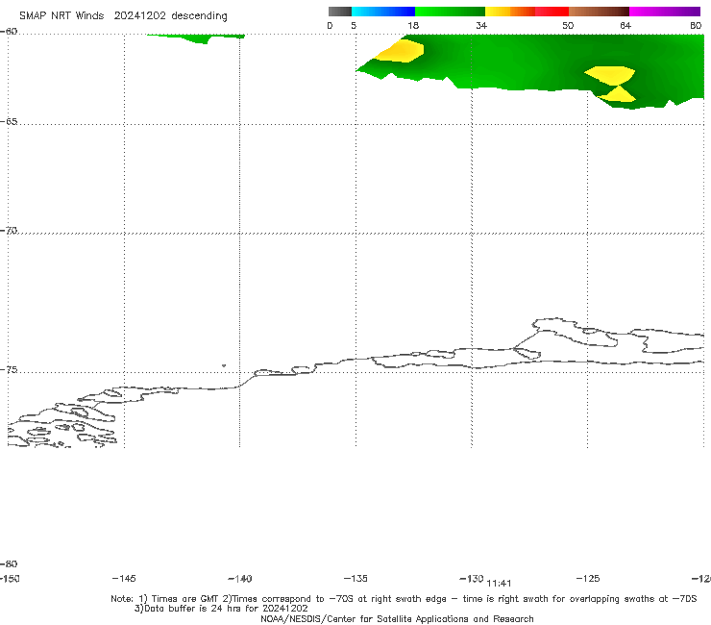The image size is (711, 625).
Task: Select the brown segment of the color scale
Action: (599, 12)
